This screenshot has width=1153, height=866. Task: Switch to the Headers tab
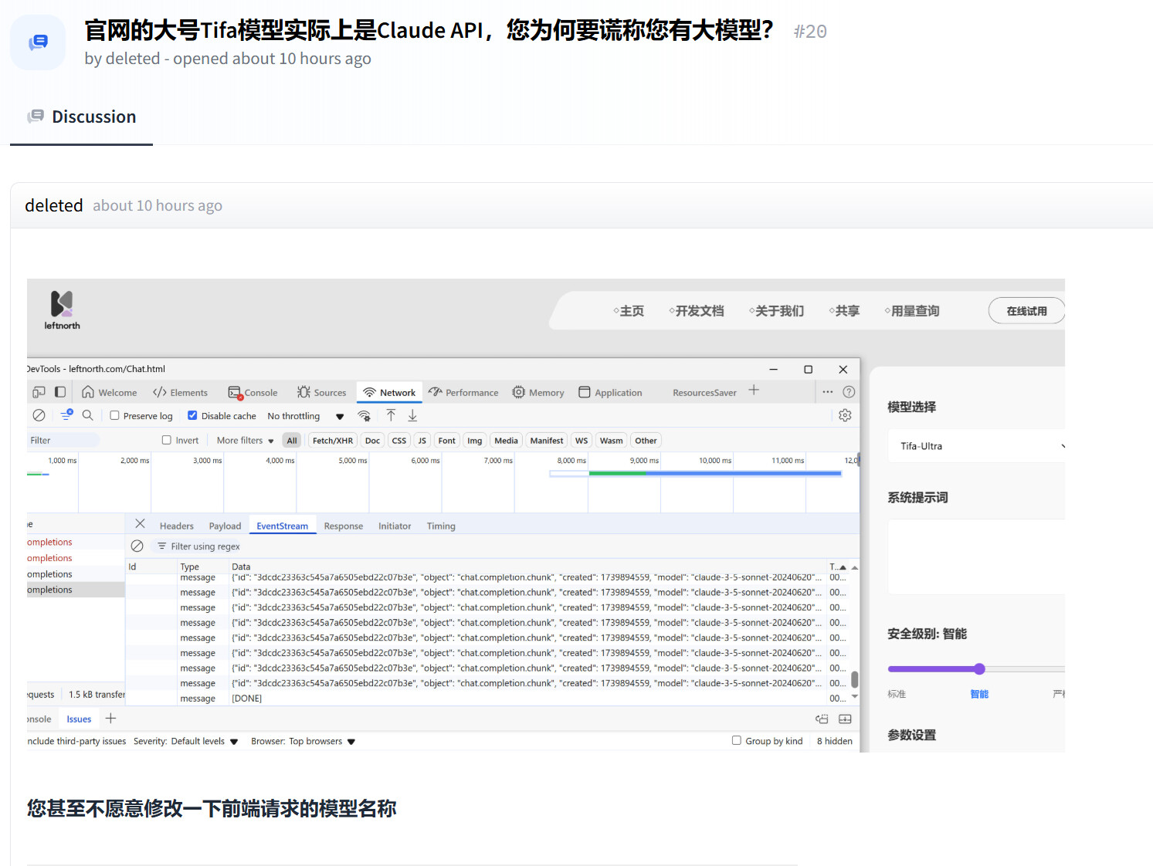pyautogui.click(x=176, y=526)
